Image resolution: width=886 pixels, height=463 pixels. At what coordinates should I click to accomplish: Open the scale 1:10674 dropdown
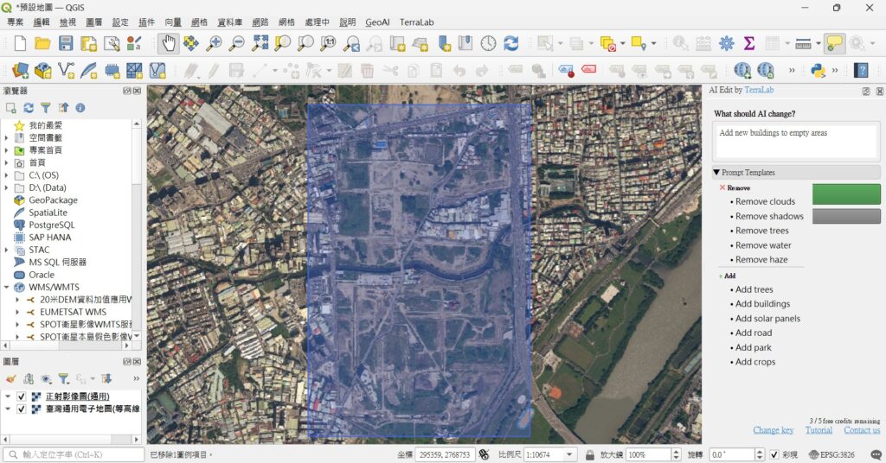click(569, 454)
